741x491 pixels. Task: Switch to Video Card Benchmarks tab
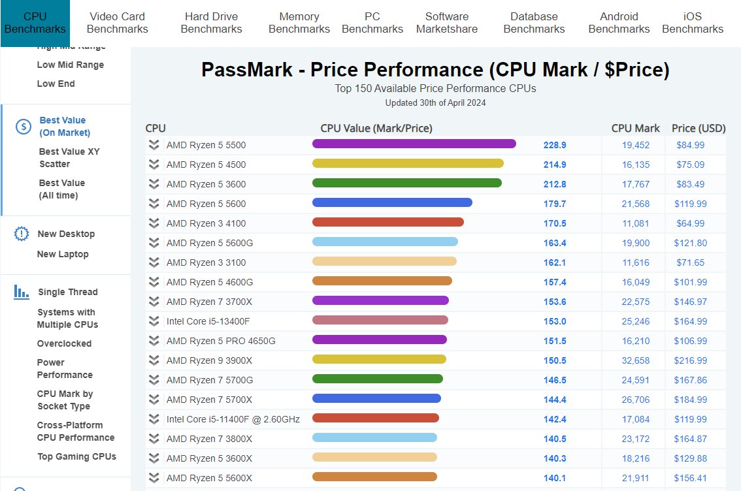pyautogui.click(x=117, y=23)
